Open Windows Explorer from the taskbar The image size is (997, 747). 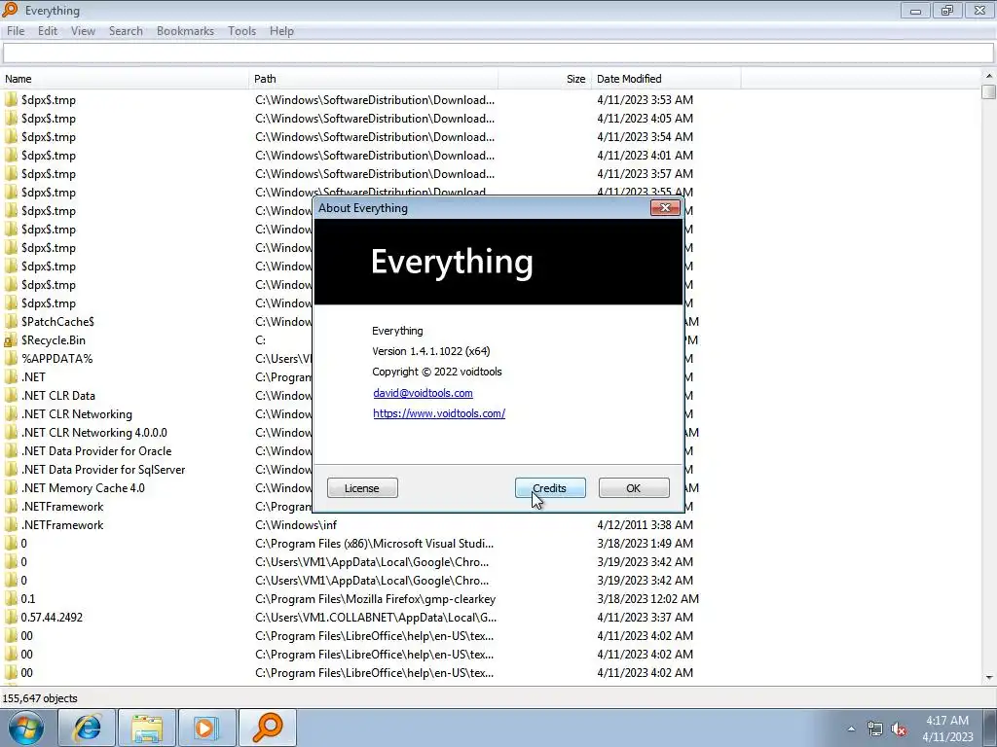tap(147, 728)
